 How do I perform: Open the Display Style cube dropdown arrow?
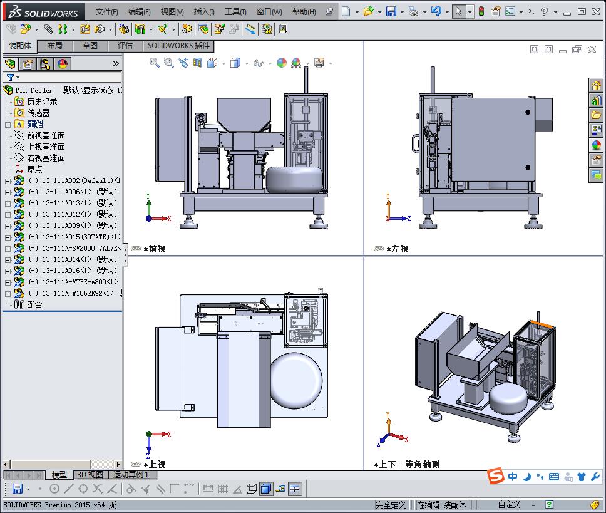pyautogui.click(x=247, y=63)
